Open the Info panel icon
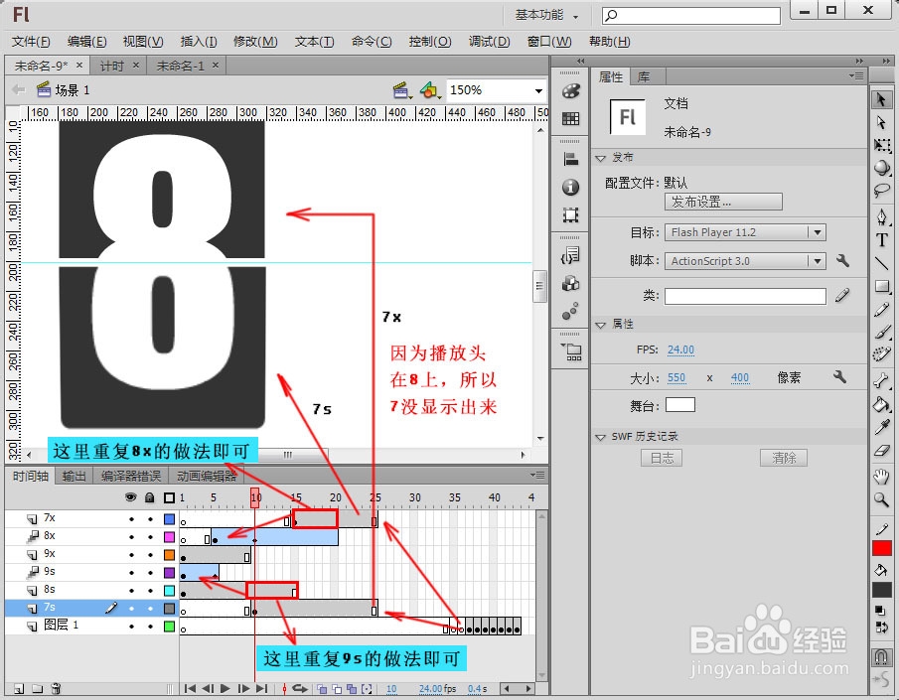Viewport: 899px width, 700px height. coord(570,187)
